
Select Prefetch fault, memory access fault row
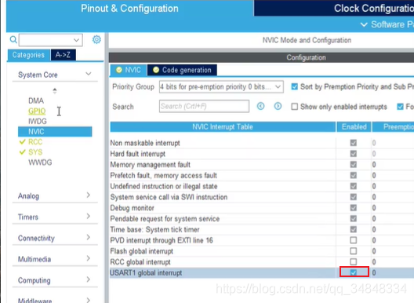(x=262, y=175)
